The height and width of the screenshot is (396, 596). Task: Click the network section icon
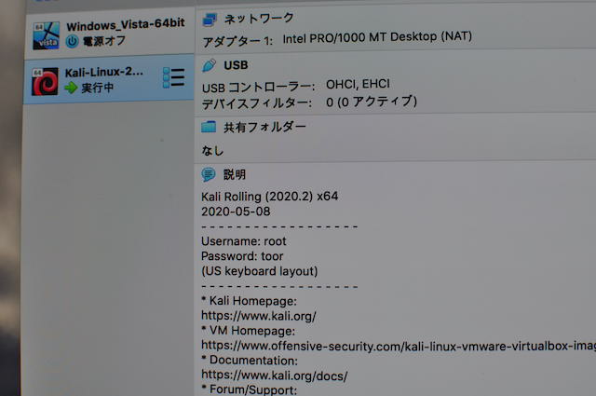coord(210,20)
